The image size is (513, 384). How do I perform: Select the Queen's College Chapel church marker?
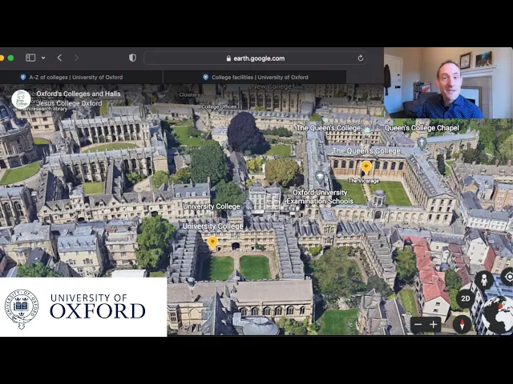[422, 143]
